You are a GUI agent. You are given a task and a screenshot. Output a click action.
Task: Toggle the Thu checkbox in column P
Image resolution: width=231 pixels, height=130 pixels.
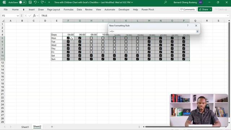(184, 48)
